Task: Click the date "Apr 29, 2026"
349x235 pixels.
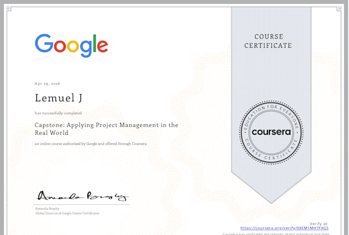Action: point(47,84)
